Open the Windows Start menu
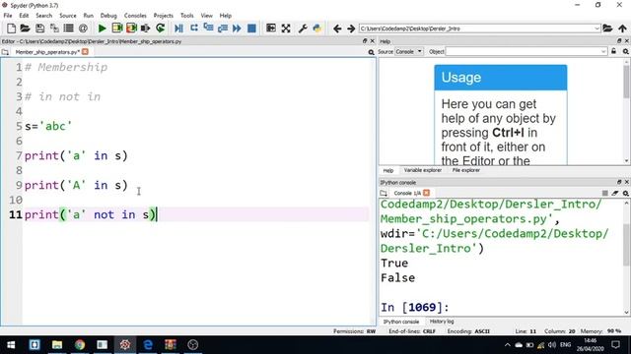Viewport: 631px width, 354px height. (11, 345)
